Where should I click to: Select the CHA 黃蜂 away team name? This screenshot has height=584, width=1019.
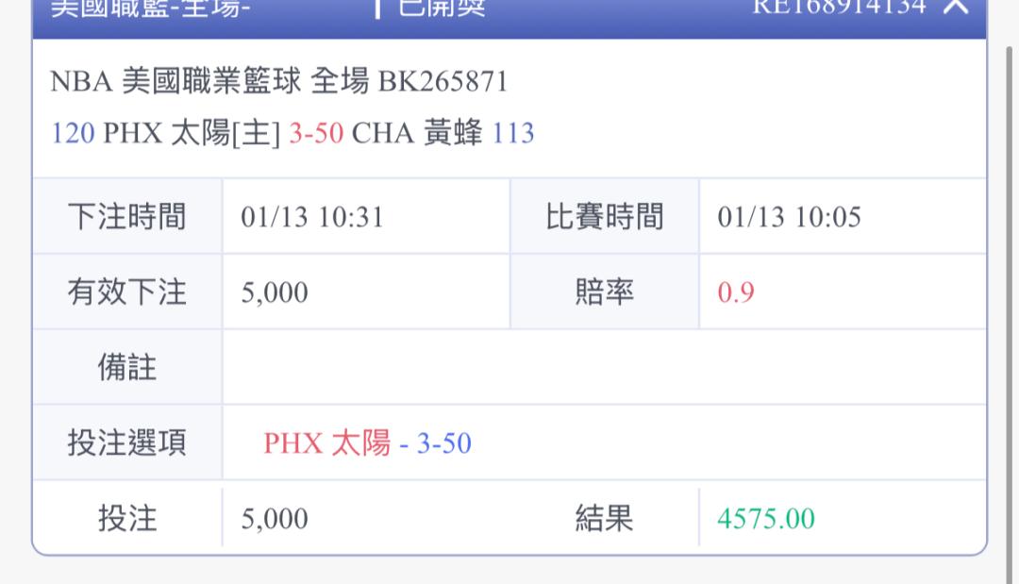pyautogui.click(x=417, y=134)
